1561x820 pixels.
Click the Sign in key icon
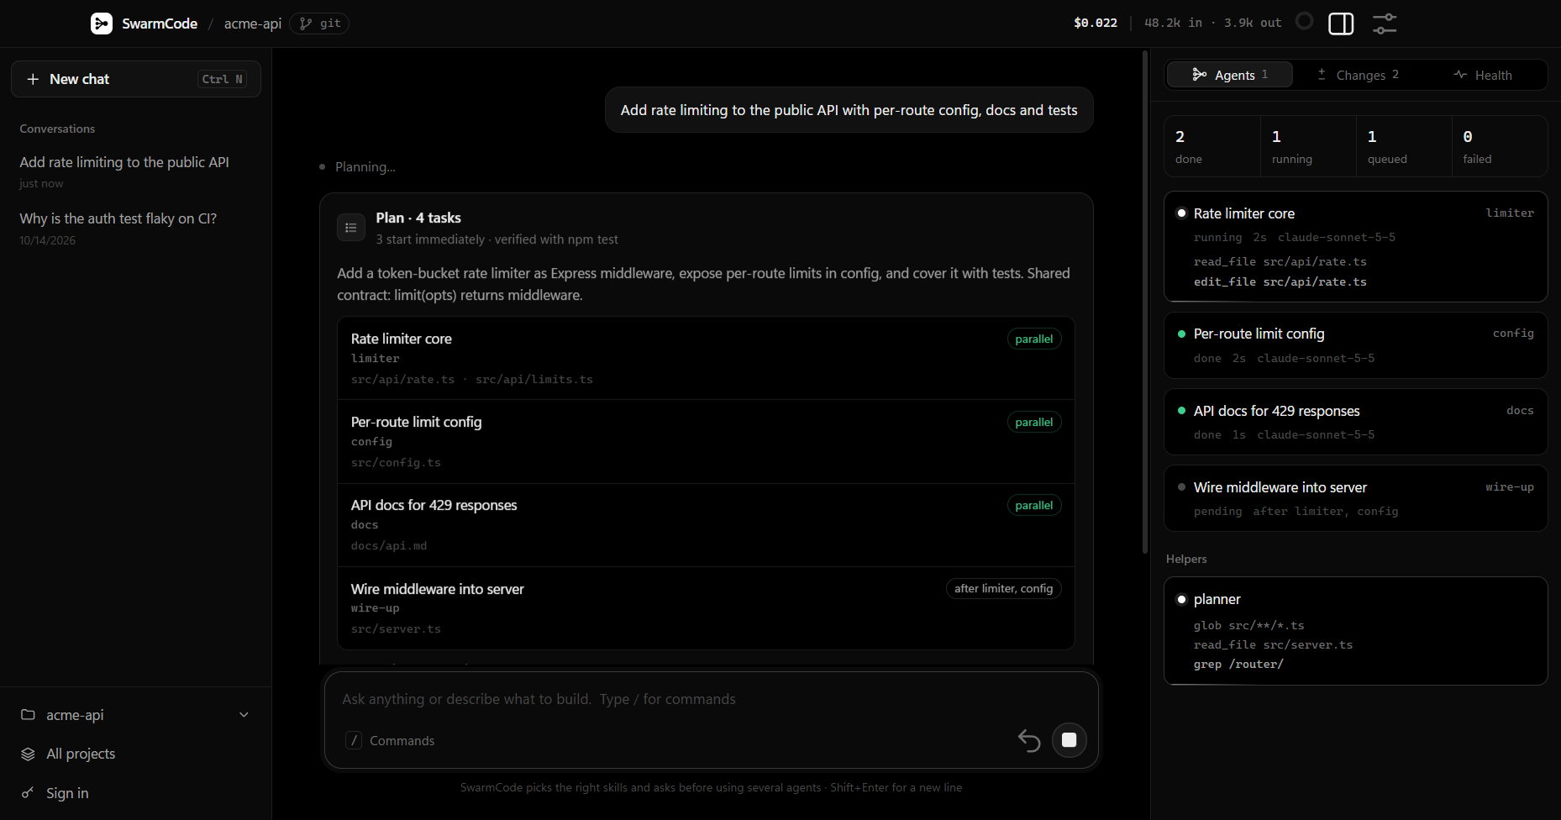[28, 793]
